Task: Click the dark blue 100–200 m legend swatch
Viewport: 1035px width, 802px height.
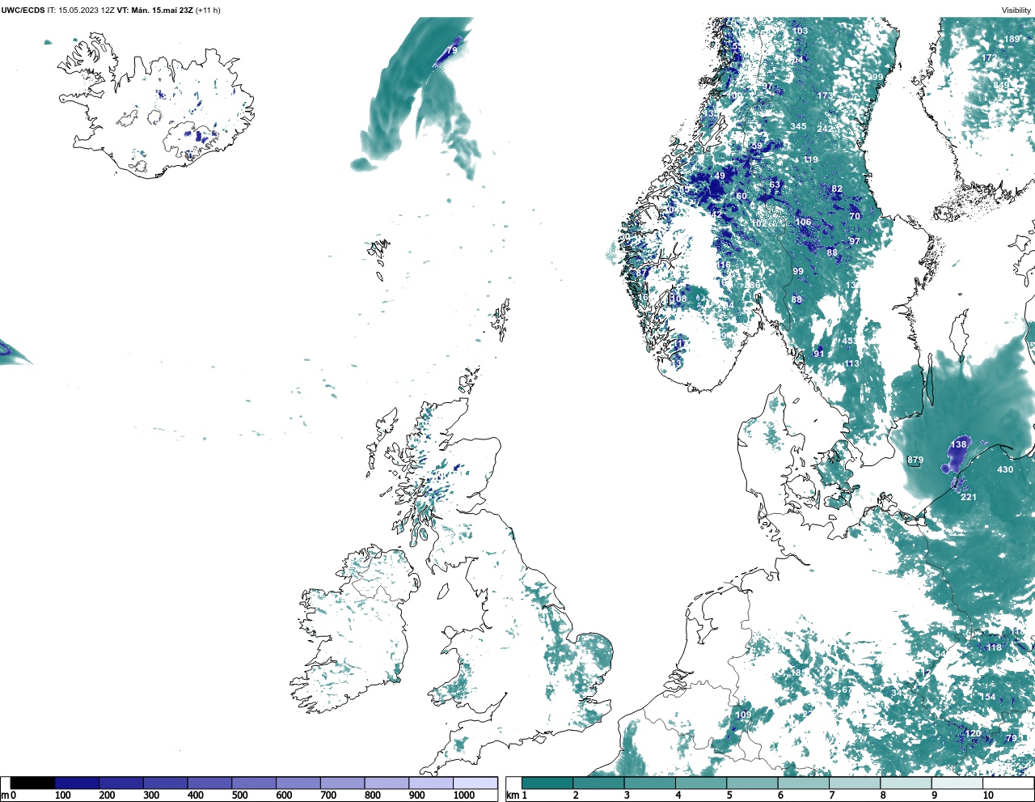Action: 77,783
